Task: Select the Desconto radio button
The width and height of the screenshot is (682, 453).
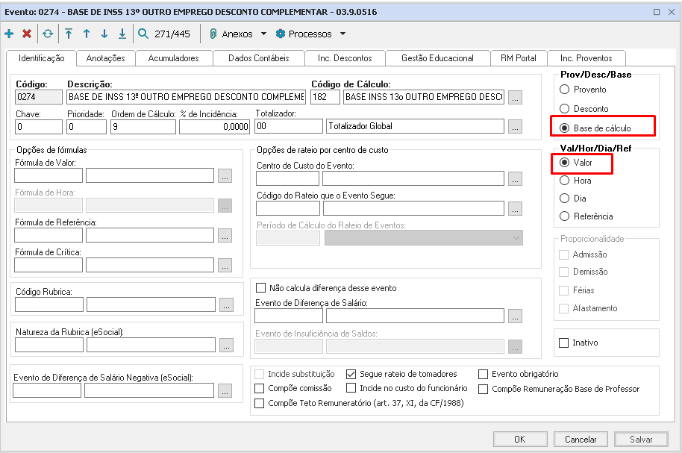Action: tap(565, 109)
